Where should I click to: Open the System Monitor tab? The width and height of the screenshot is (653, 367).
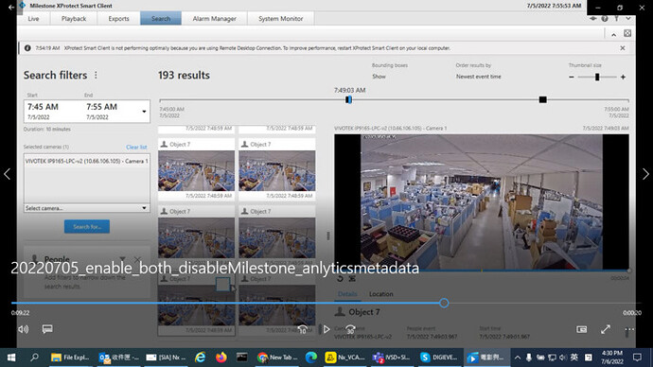pyautogui.click(x=281, y=19)
